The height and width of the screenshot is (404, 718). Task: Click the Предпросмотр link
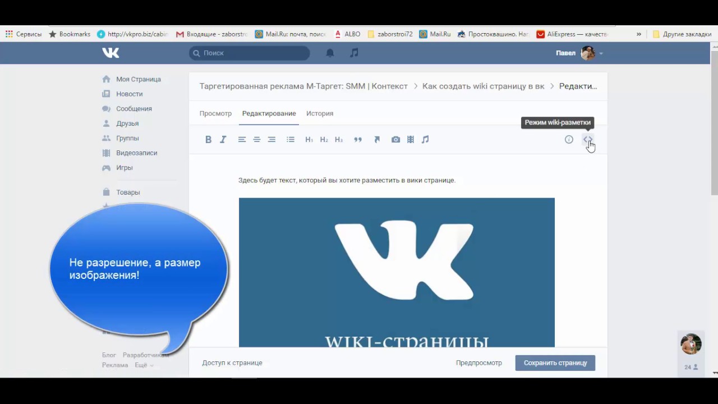(x=479, y=363)
